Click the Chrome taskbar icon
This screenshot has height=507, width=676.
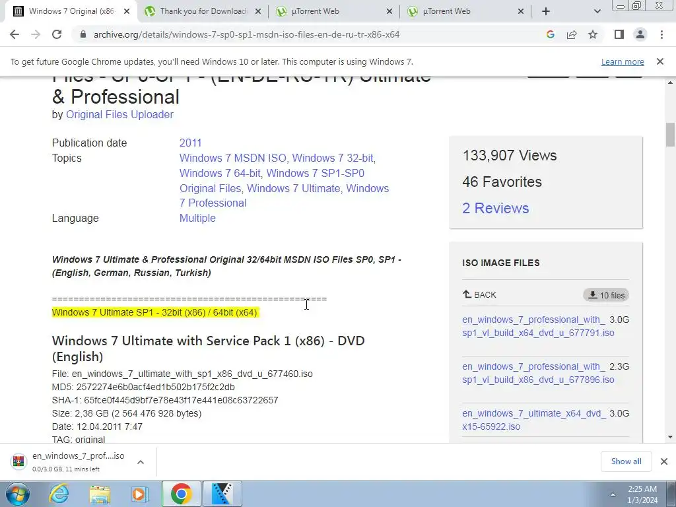click(181, 494)
